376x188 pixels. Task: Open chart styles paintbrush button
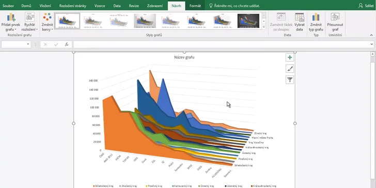290,69
